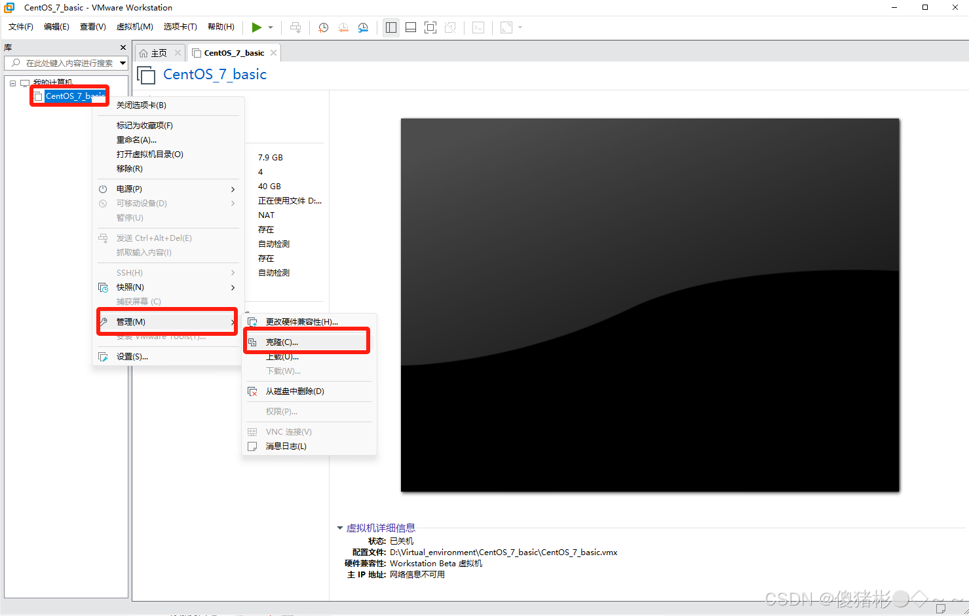
Task: Click the wrench icon next to 管理(M)
Action: 104,322
